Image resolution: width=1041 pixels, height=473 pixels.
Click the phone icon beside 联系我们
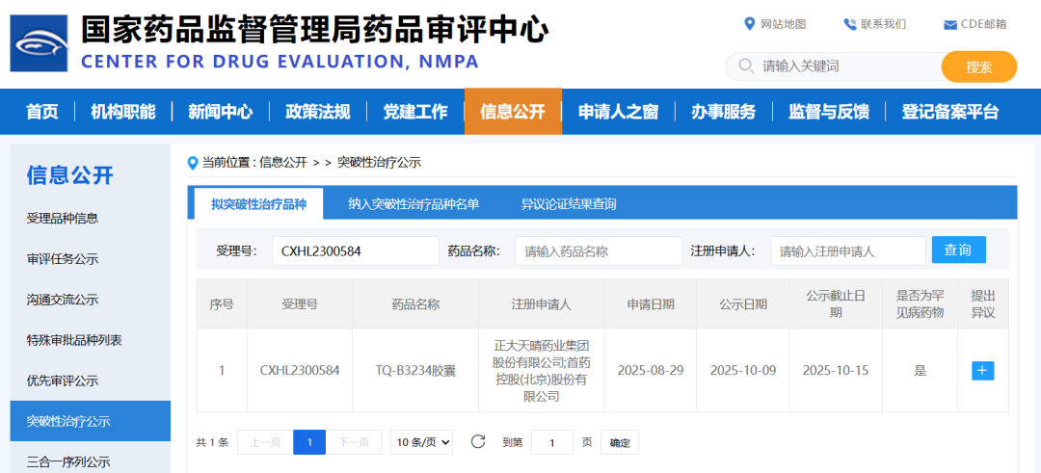coord(850,24)
